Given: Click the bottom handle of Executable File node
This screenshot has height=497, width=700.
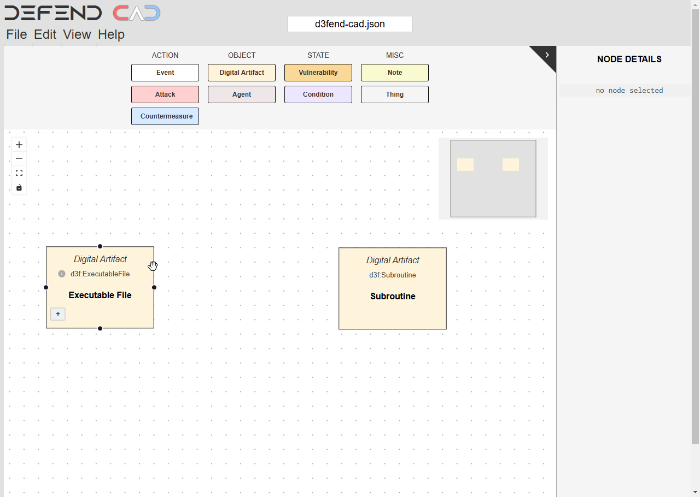Looking at the screenshot, I should (100, 328).
